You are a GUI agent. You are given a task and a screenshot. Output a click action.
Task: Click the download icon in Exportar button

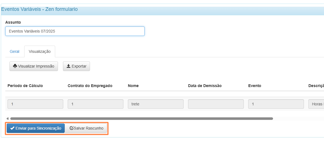[x=69, y=66]
